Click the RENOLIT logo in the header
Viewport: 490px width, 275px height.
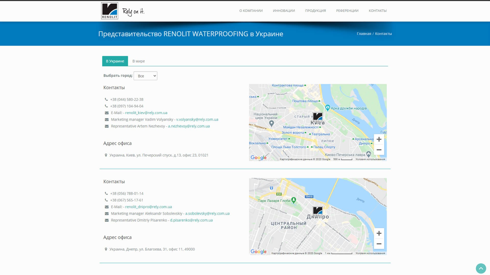pos(110,11)
